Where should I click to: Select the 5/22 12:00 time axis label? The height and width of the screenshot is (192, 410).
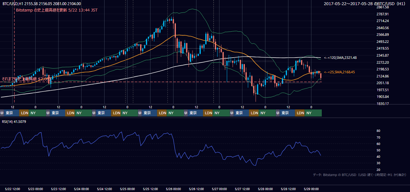[x=13, y=189]
